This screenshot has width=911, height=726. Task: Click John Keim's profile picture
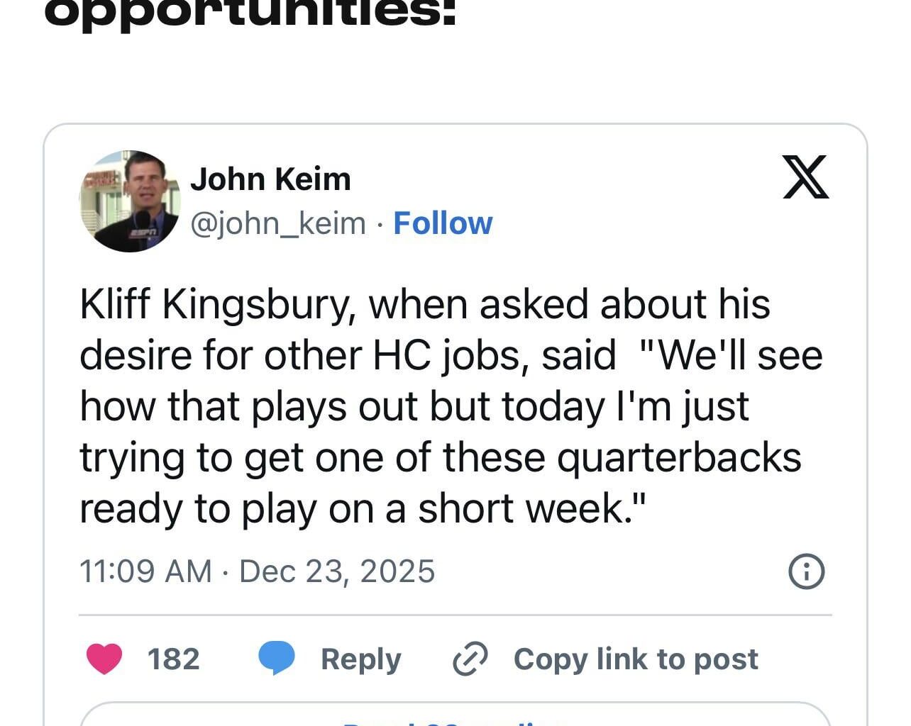(131, 201)
